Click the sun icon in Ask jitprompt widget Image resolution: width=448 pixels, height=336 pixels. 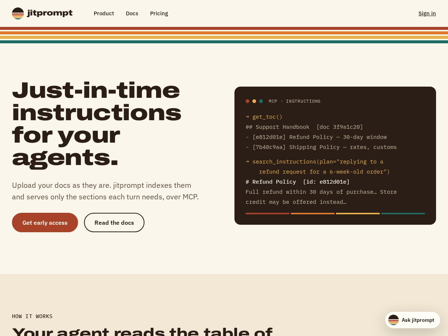tap(393, 320)
